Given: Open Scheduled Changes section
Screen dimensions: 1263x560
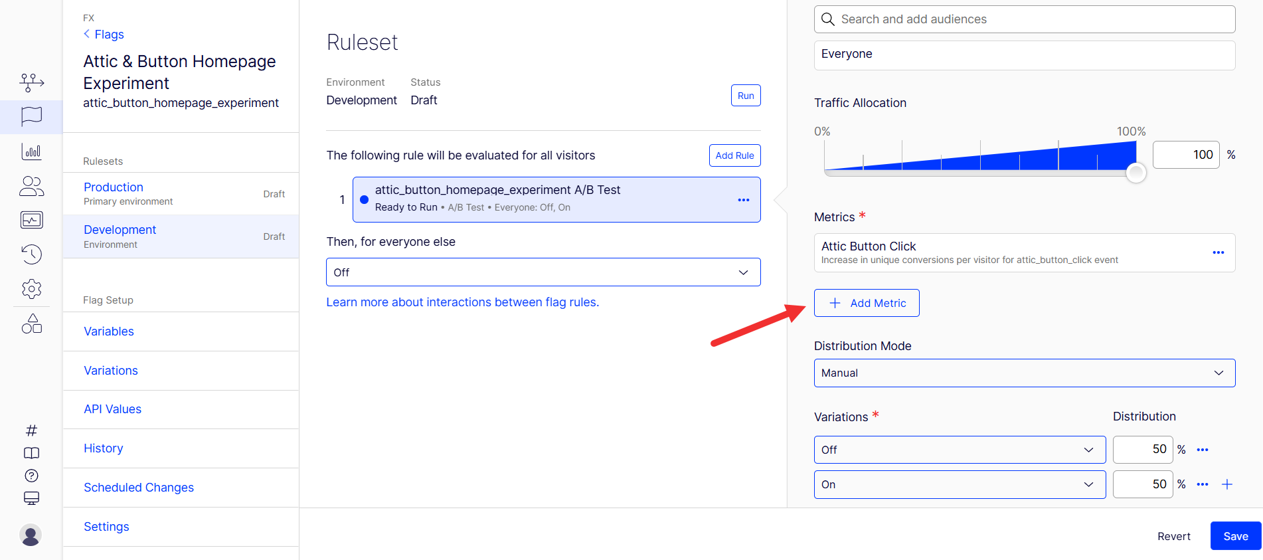Looking at the screenshot, I should tap(139, 488).
